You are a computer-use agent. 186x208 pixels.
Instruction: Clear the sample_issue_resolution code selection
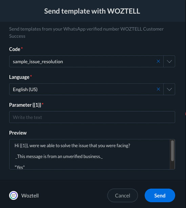point(158,61)
